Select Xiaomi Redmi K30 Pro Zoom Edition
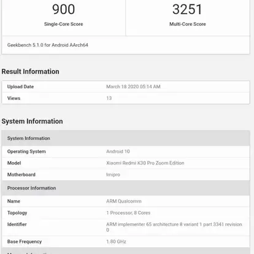 click(145, 163)
